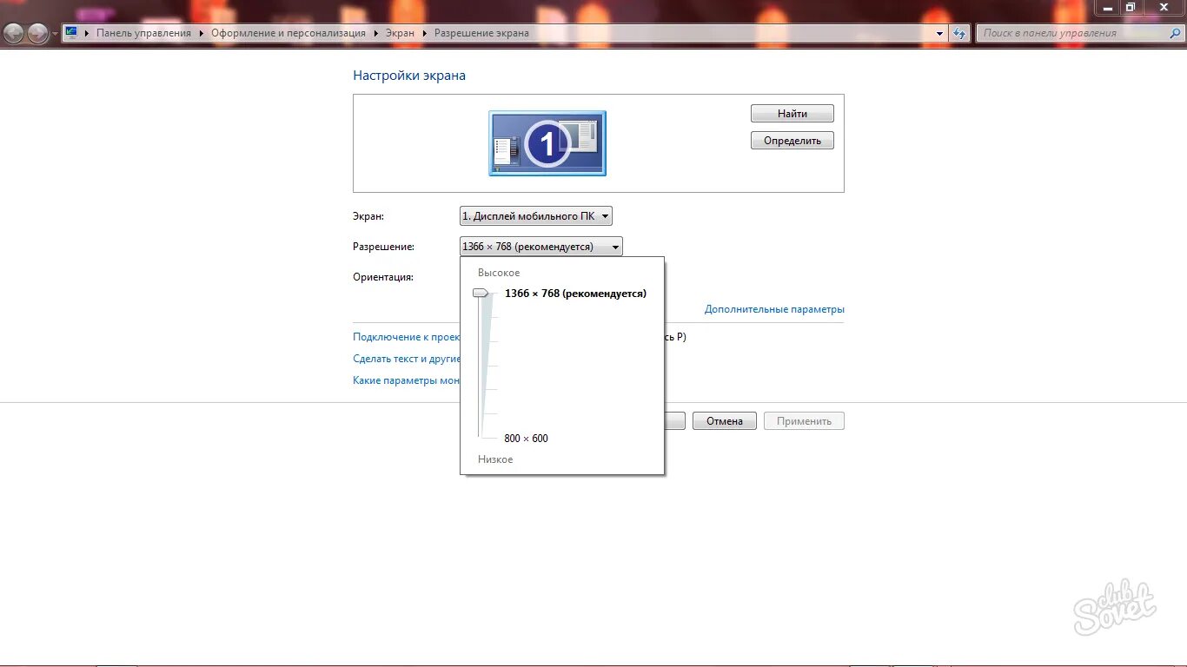Viewport: 1187px width, 667px height.
Task: Click the Refresh icon beside address bar
Action: [959, 33]
